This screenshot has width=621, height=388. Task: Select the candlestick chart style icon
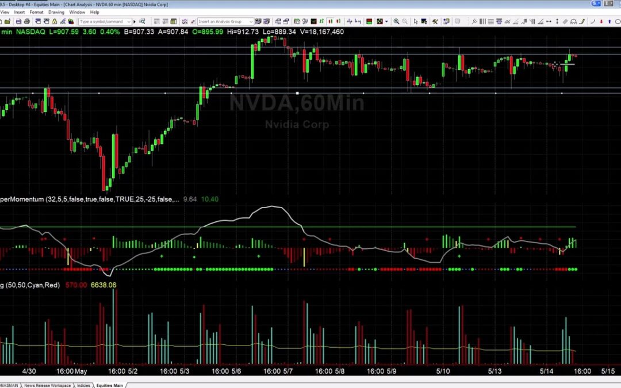[x=330, y=22]
